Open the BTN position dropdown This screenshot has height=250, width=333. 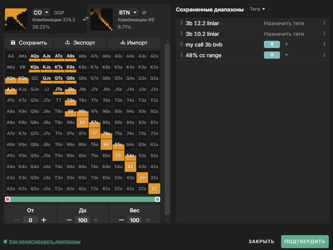click(128, 12)
